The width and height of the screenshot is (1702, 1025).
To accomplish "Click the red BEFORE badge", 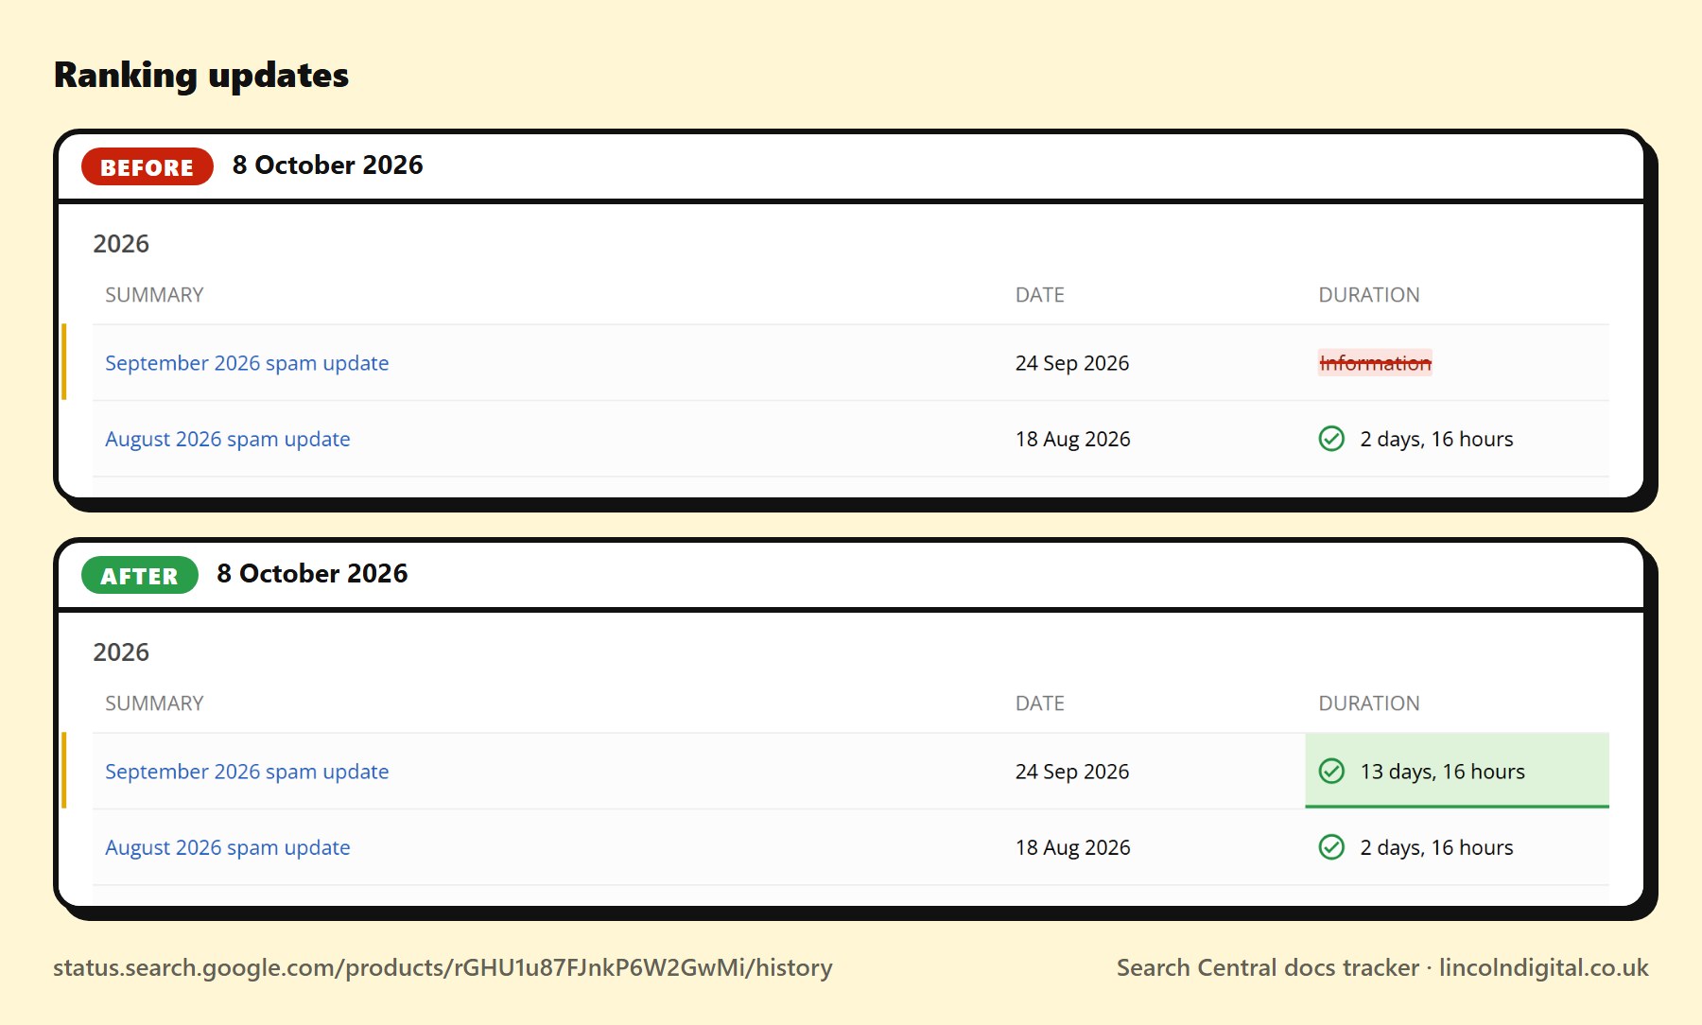I will [148, 166].
